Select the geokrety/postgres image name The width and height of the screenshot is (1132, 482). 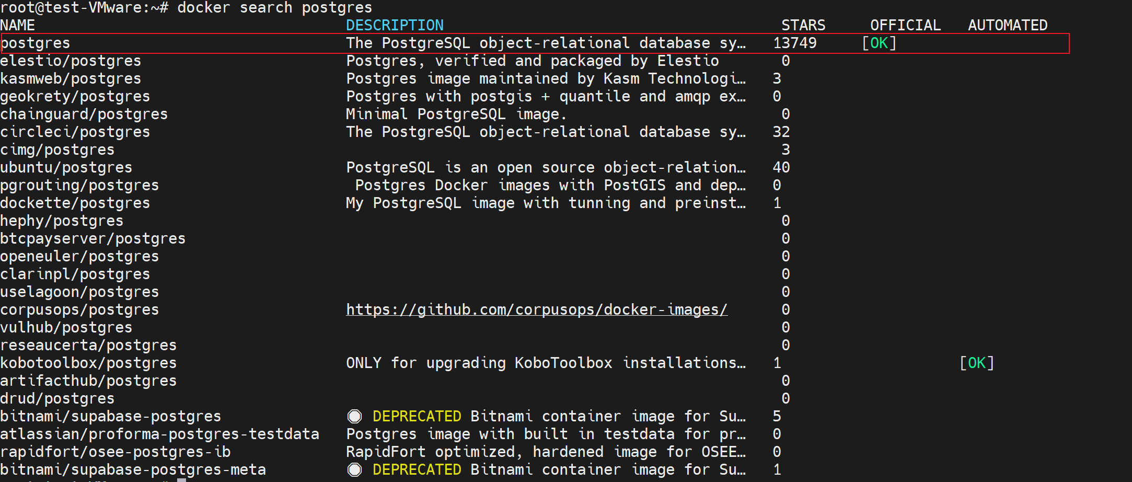click(75, 96)
